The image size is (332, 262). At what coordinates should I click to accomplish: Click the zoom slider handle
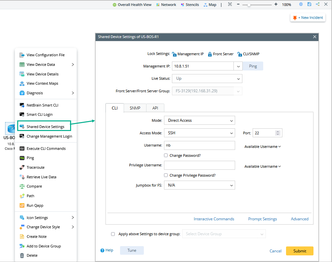pos(249,5)
